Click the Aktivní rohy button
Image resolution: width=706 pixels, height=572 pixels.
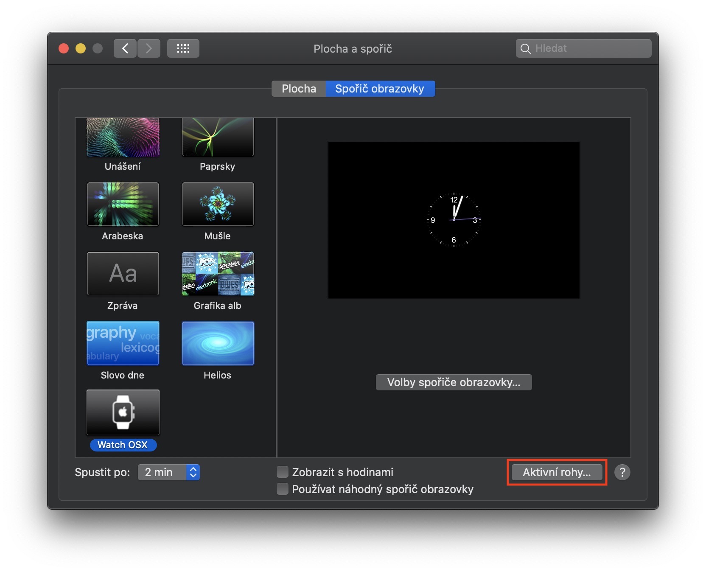(x=557, y=472)
